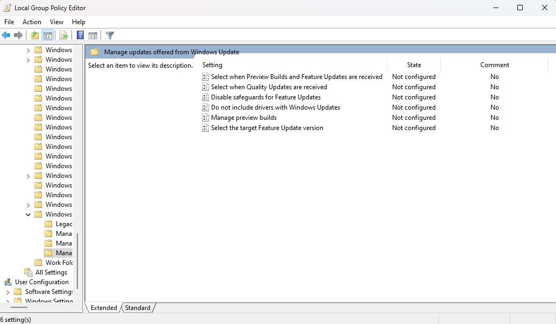Click the Export List icon
Viewport: 556px width, 324px height.
click(x=63, y=35)
